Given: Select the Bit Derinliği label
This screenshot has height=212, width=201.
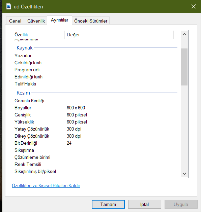Looking at the screenshot, I should pos(26,143).
